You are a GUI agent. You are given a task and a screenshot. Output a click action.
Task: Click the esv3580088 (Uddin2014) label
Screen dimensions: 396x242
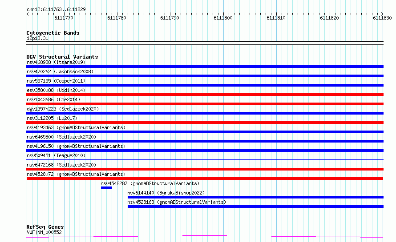[56, 90]
